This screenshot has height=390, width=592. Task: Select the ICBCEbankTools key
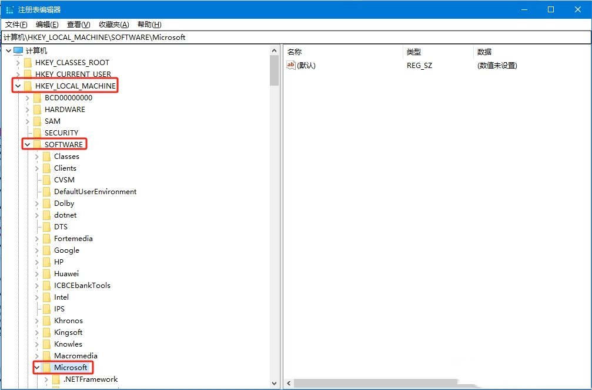point(82,286)
